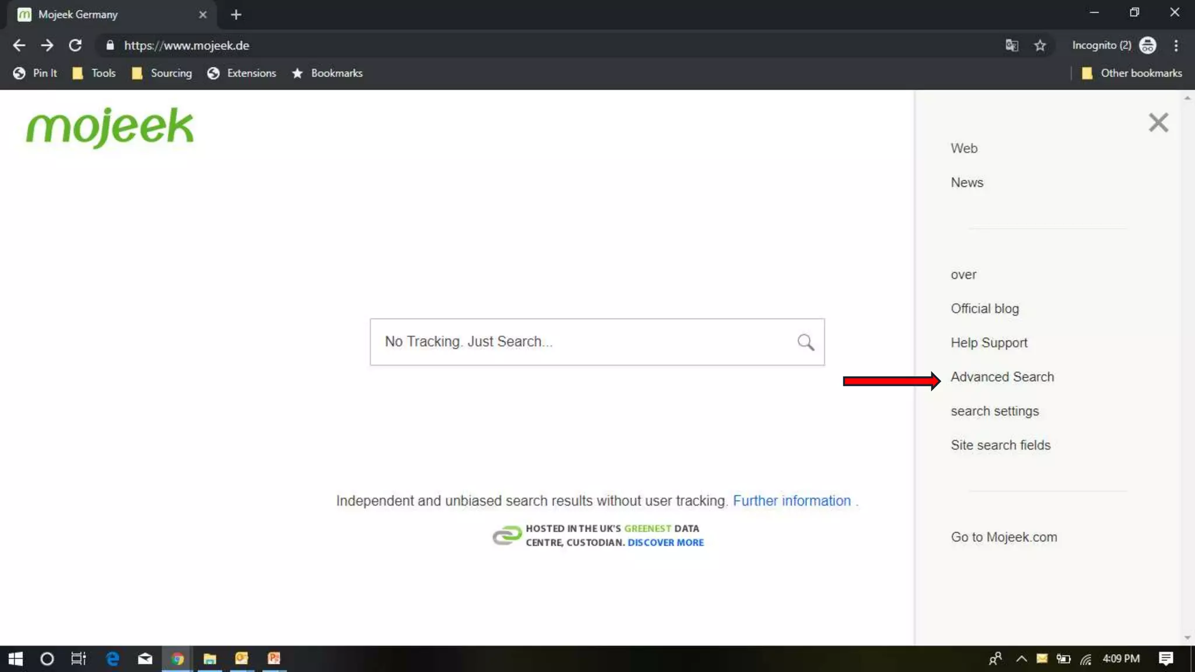The height and width of the screenshot is (672, 1195).
Task: Click the Mojeek logo
Action: (110, 127)
